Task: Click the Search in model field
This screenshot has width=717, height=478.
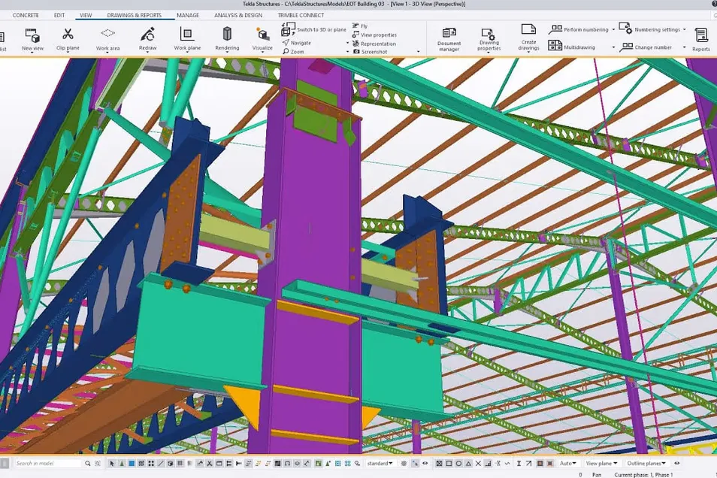Action: 48,464
